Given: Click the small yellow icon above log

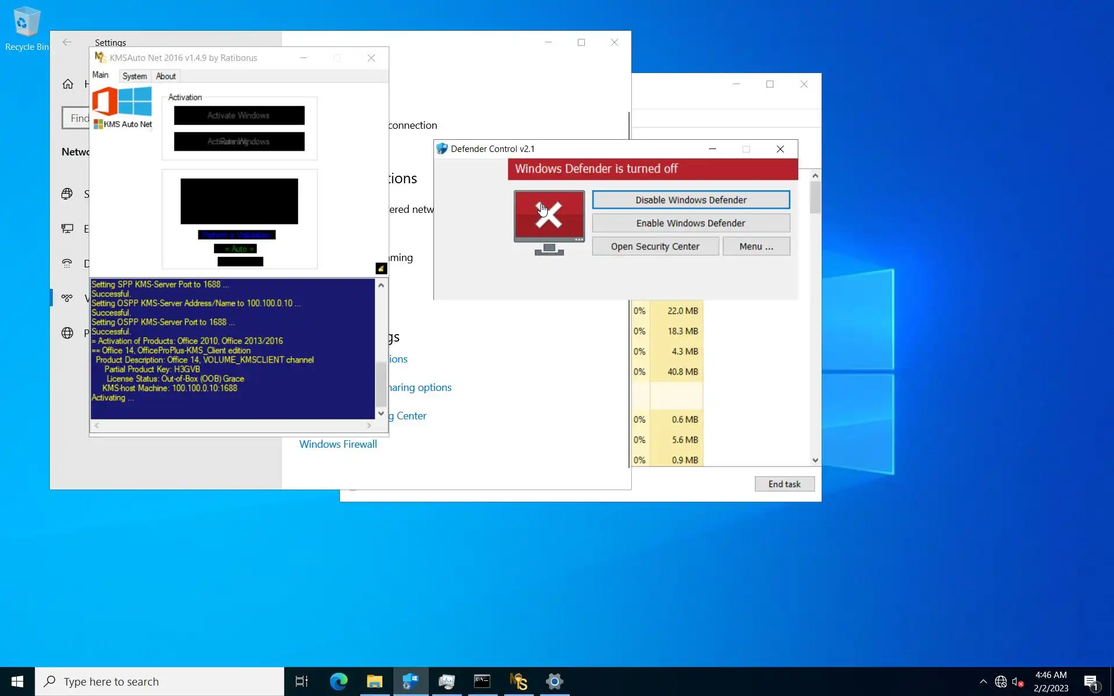Looking at the screenshot, I should point(381,268).
